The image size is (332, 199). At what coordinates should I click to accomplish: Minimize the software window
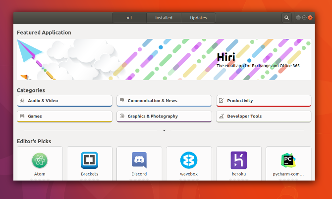[298, 17]
